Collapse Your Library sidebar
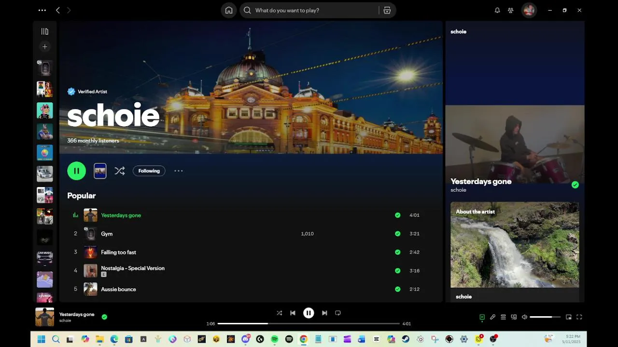The width and height of the screenshot is (618, 347). (x=45, y=31)
